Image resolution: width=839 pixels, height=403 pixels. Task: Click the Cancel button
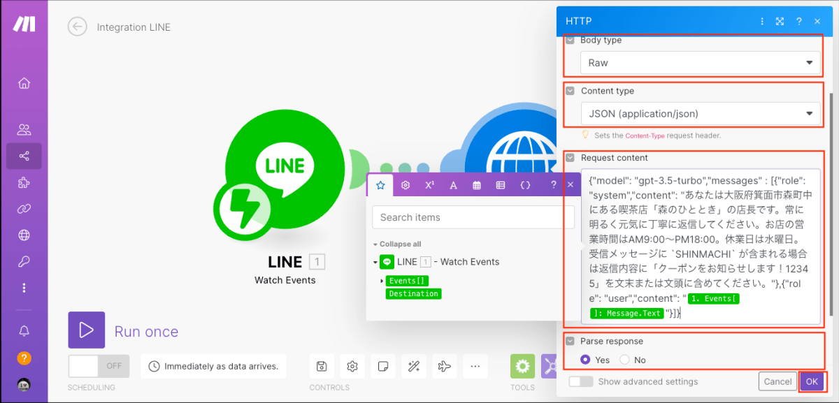(777, 381)
